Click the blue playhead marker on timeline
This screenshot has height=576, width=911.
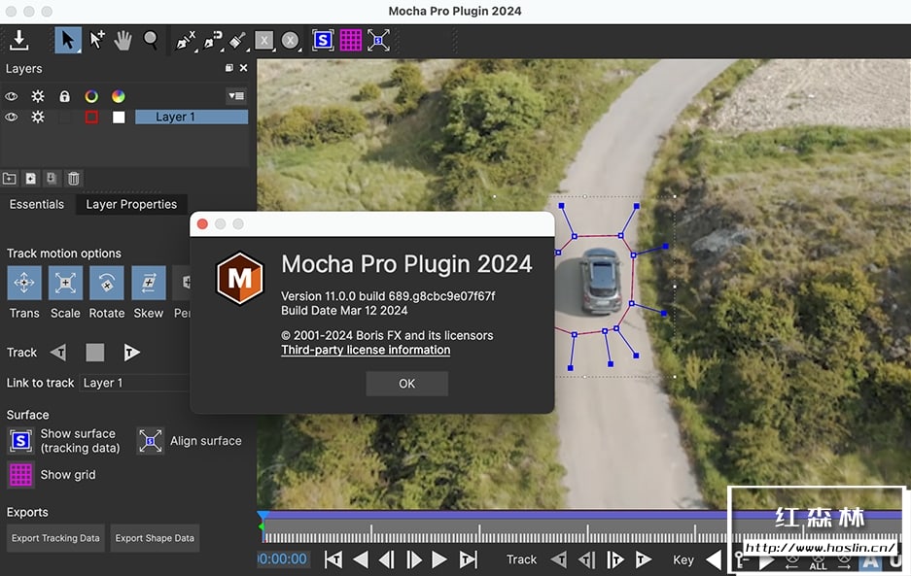pos(263,515)
